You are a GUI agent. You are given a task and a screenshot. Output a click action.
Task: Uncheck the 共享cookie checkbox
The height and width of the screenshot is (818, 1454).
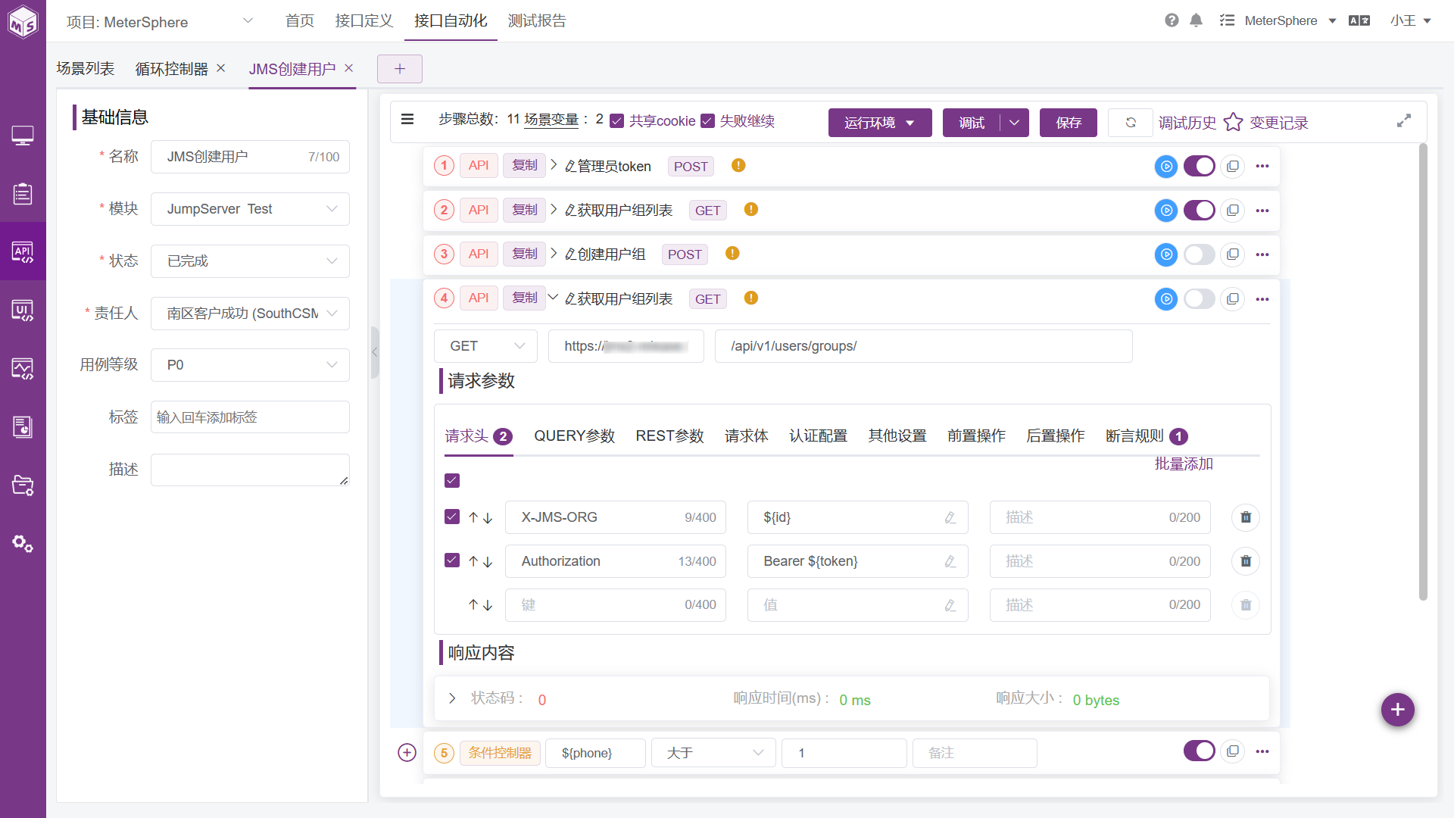(x=617, y=121)
